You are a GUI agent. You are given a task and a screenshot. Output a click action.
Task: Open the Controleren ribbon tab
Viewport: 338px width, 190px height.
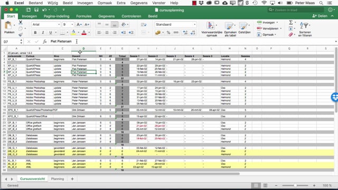(x=132, y=16)
